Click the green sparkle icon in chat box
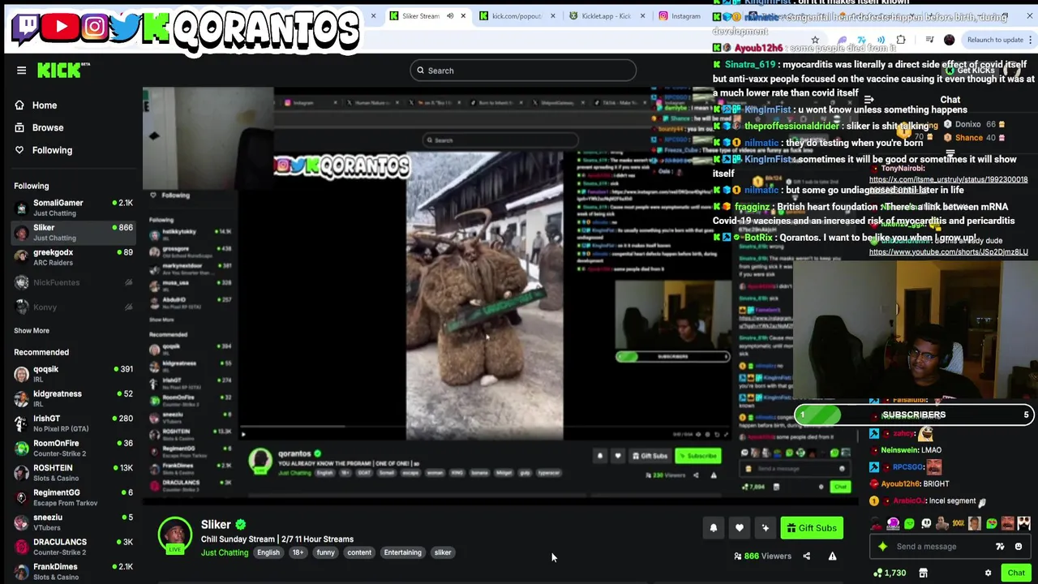Viewport: 1038px width, 584px height. pos(883,547)
